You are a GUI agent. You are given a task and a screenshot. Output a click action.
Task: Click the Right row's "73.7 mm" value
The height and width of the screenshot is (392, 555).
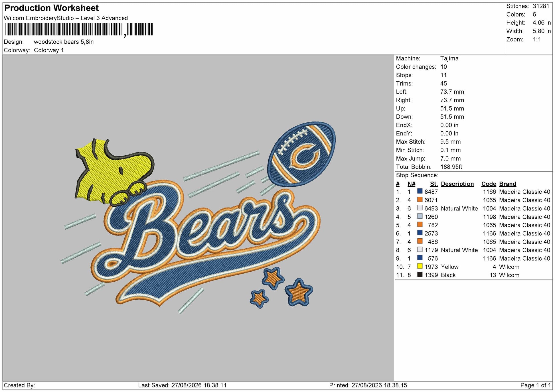tap(452, 100)
